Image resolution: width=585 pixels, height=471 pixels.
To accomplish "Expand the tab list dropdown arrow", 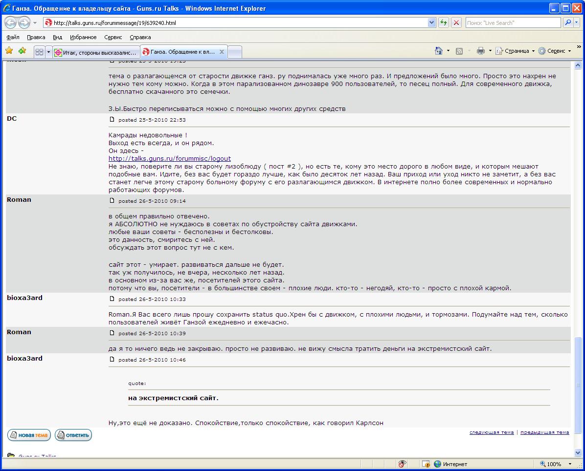I will (48, 52).
